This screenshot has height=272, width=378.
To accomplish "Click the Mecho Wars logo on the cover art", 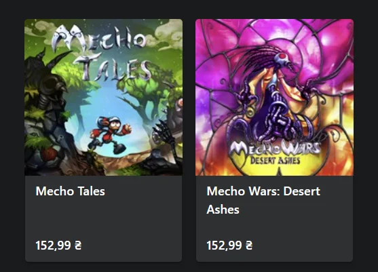I will pyautogui.click(x=275, y=148).
